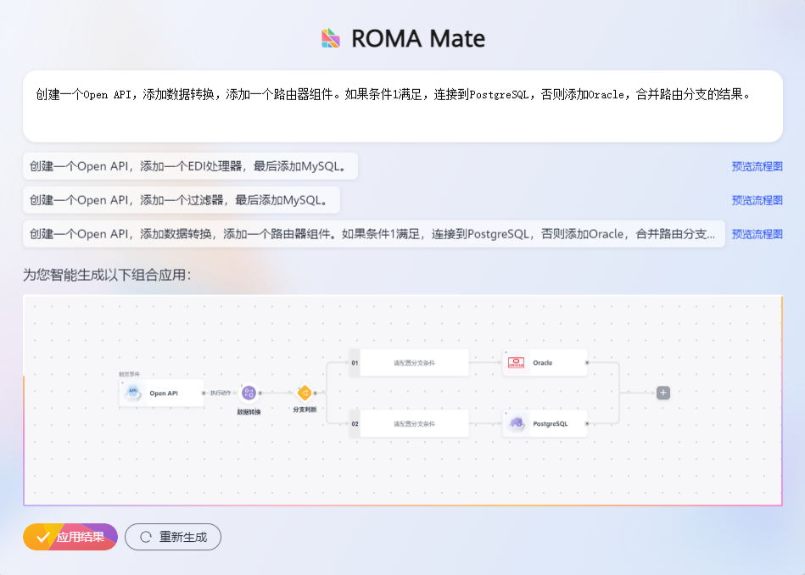Click branch 02 请配置分支条件 box
Viewport: 805px width, 575px height.
pos(414,423)
